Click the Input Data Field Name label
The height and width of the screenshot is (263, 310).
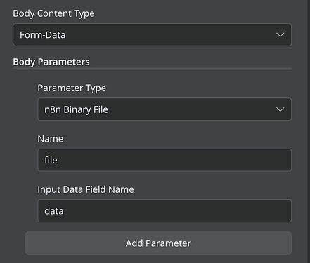(86, 189)
